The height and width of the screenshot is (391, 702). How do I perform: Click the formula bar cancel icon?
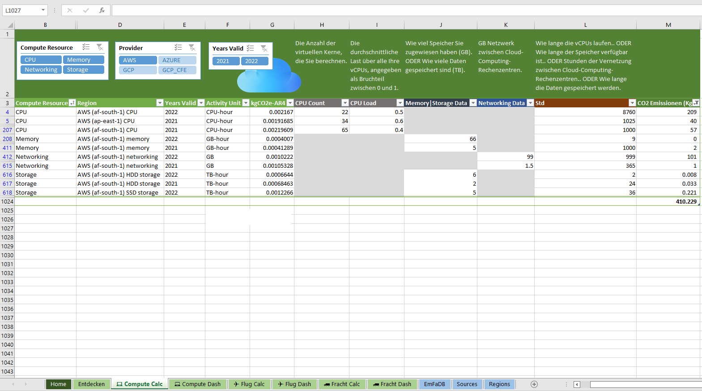tap(70, 10)
